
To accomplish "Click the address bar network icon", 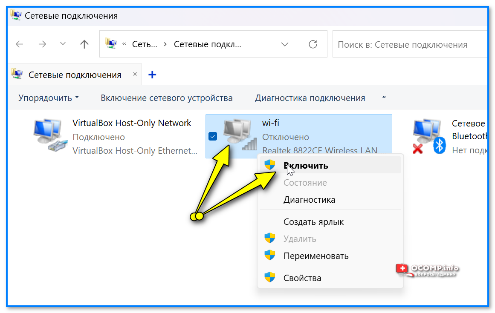I will click(111, 44).
